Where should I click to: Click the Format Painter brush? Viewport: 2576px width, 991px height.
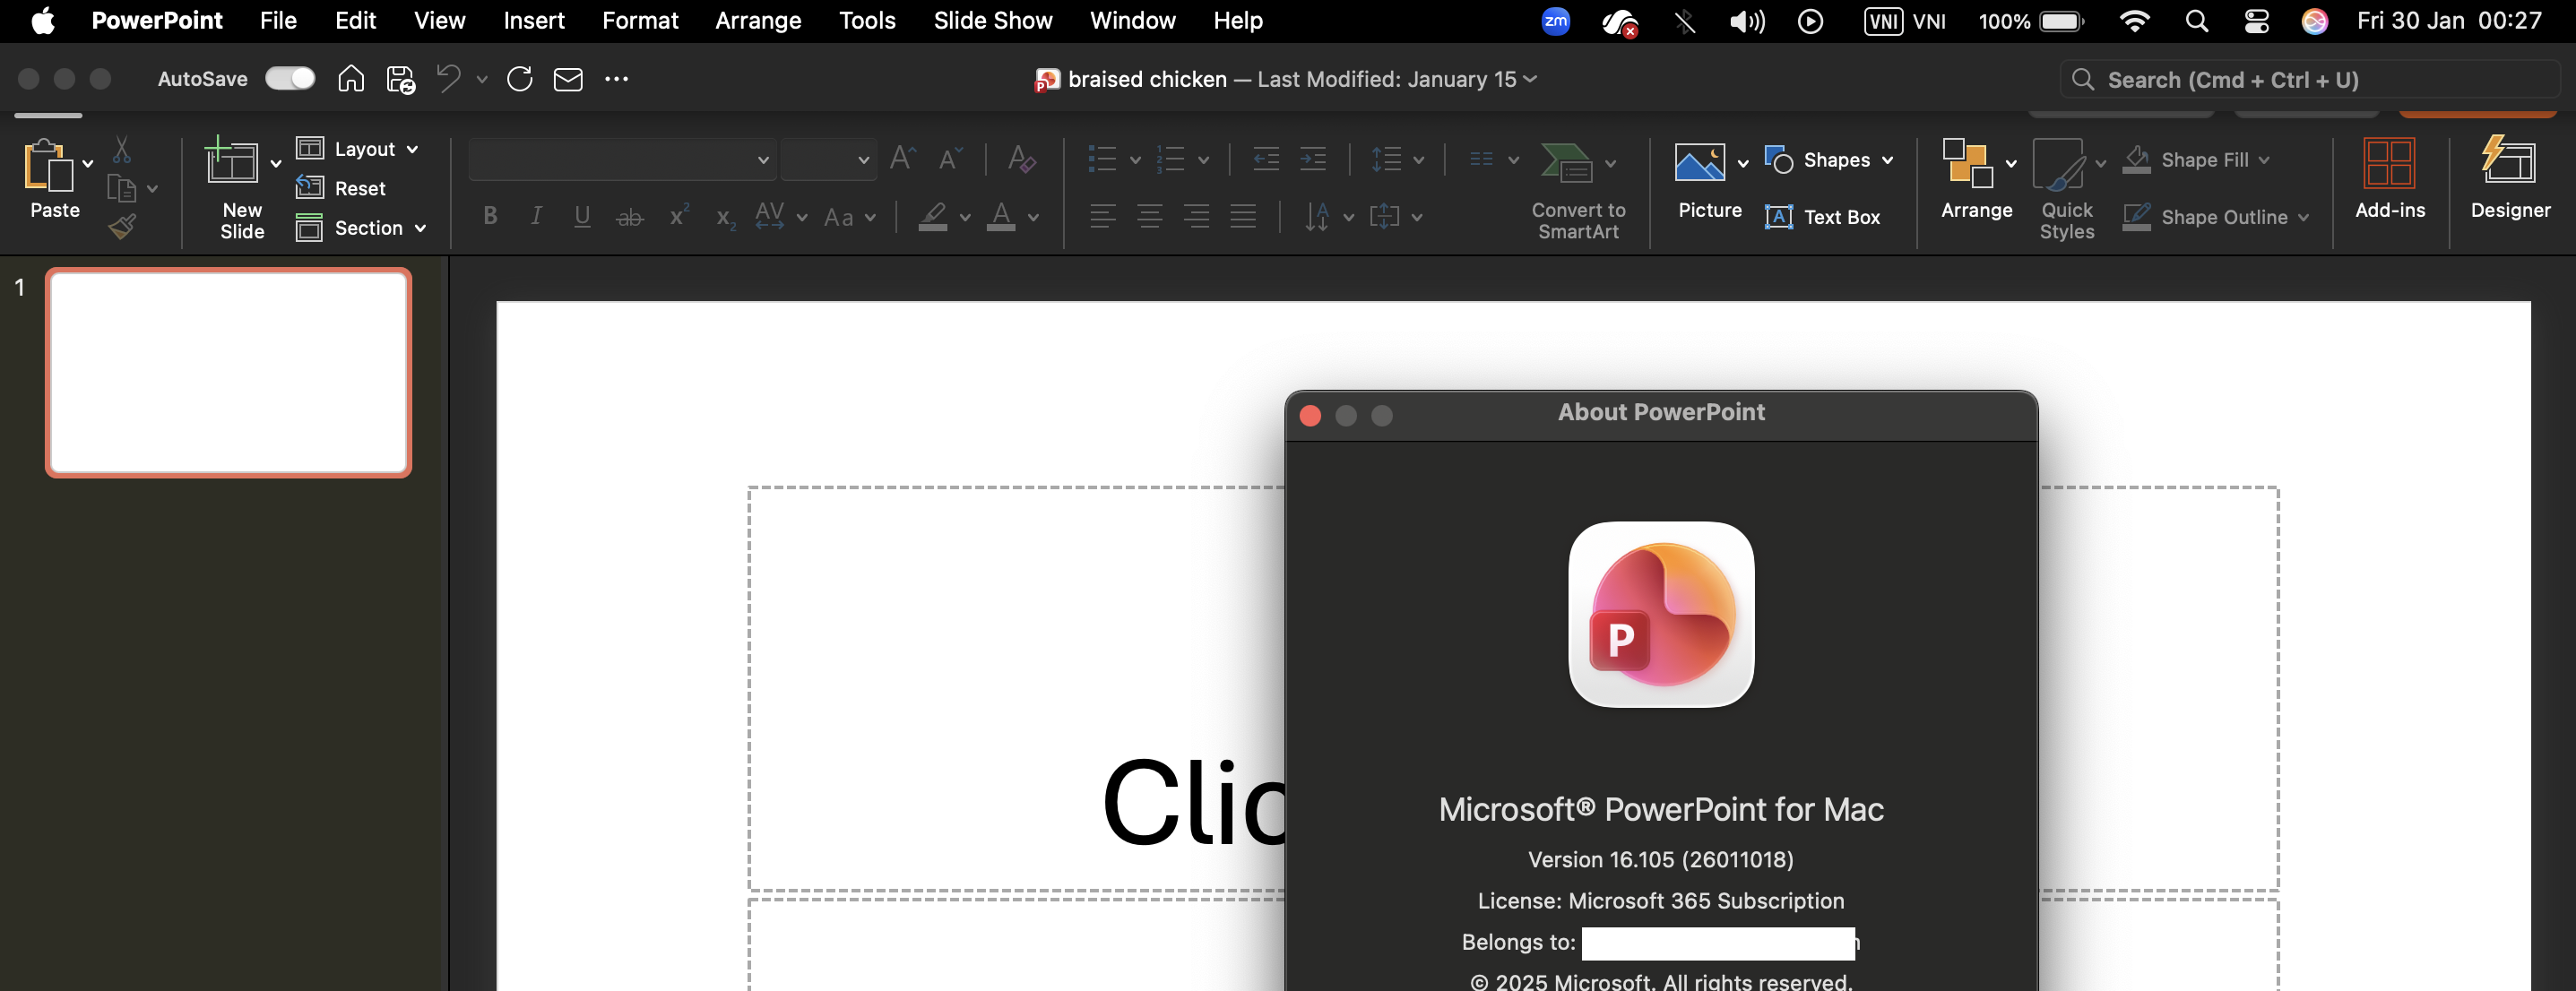coord(122,225)
